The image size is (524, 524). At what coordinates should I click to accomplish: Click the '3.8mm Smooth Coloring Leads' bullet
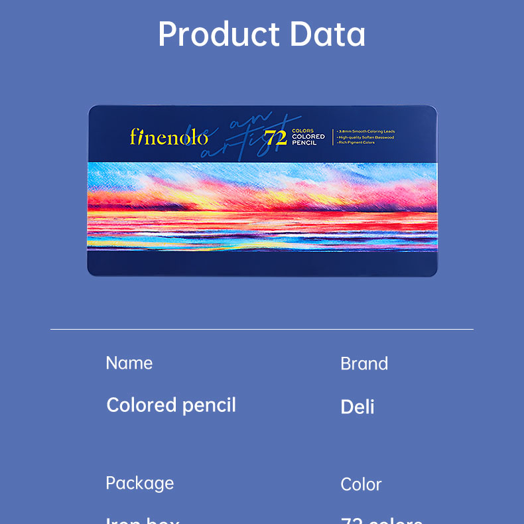(x=367, y=132)
